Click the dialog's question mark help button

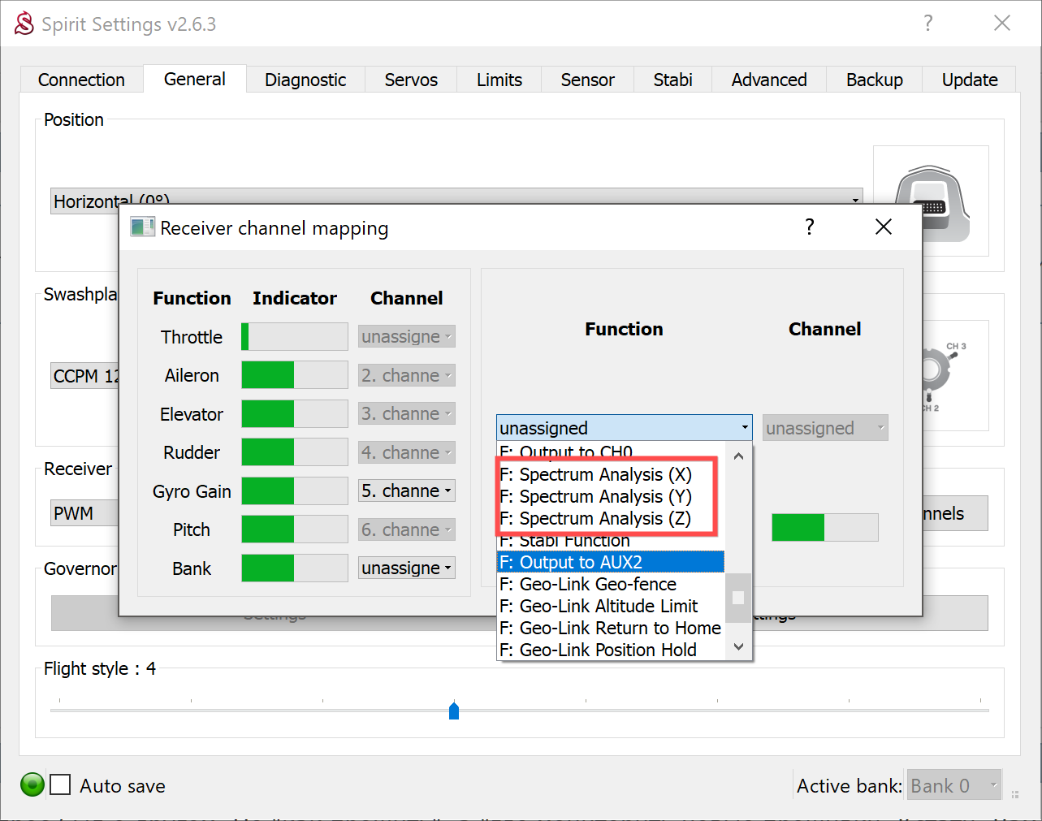click(809, 227)
